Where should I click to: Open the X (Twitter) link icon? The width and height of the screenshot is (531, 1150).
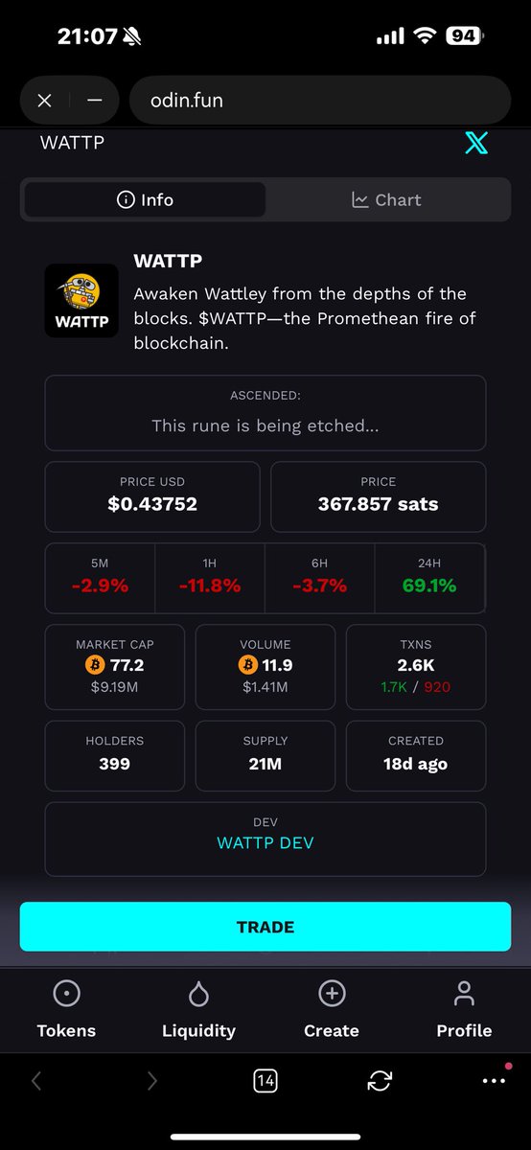[x=476, y=144]
